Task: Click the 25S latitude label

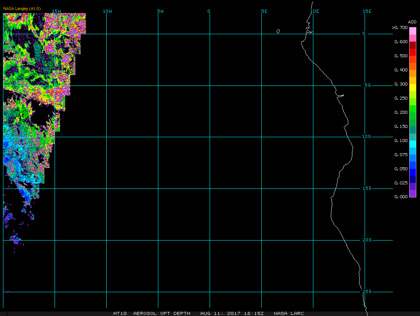Action: 367,291
